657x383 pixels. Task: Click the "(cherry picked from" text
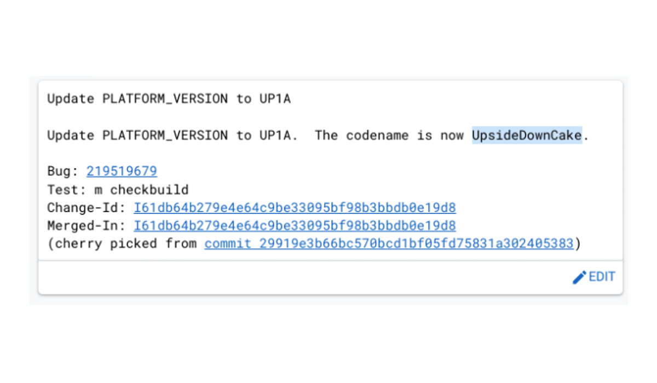(x=122, y=244)
